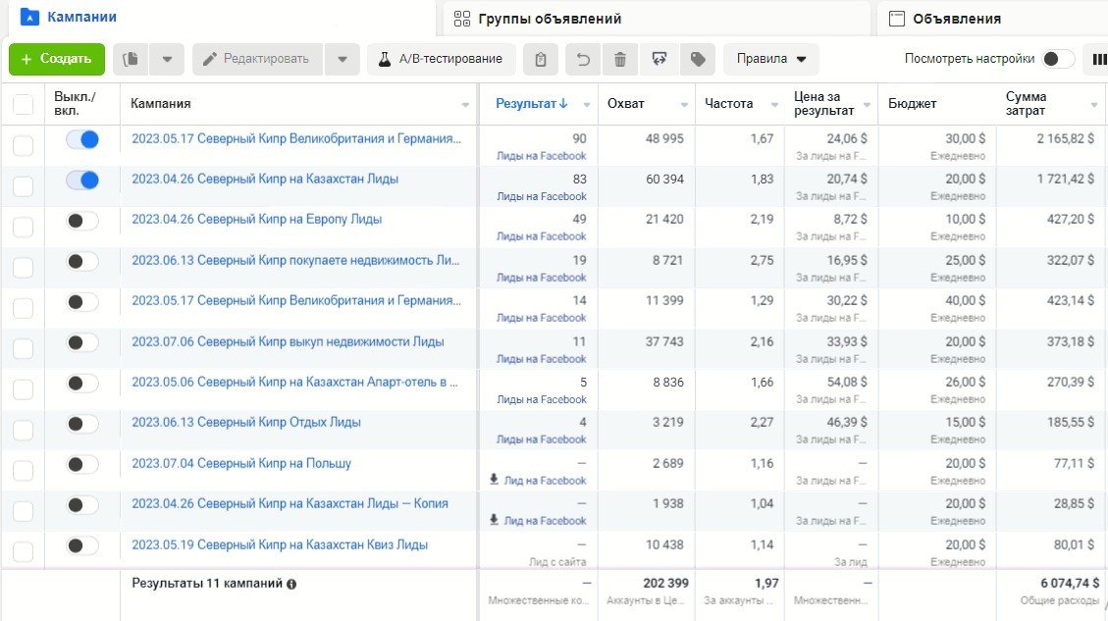Open the Правила dropdown

click(x=771, y=59)
